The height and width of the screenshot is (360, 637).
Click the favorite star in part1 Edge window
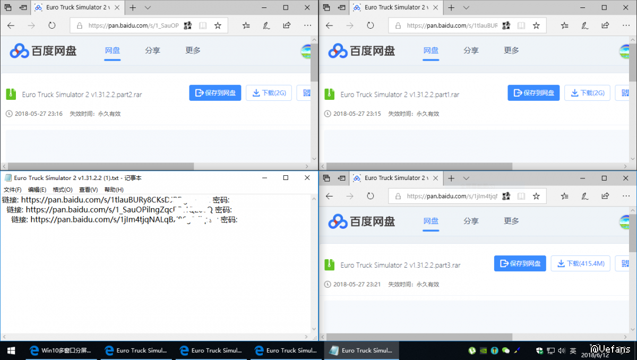[536, 25]
